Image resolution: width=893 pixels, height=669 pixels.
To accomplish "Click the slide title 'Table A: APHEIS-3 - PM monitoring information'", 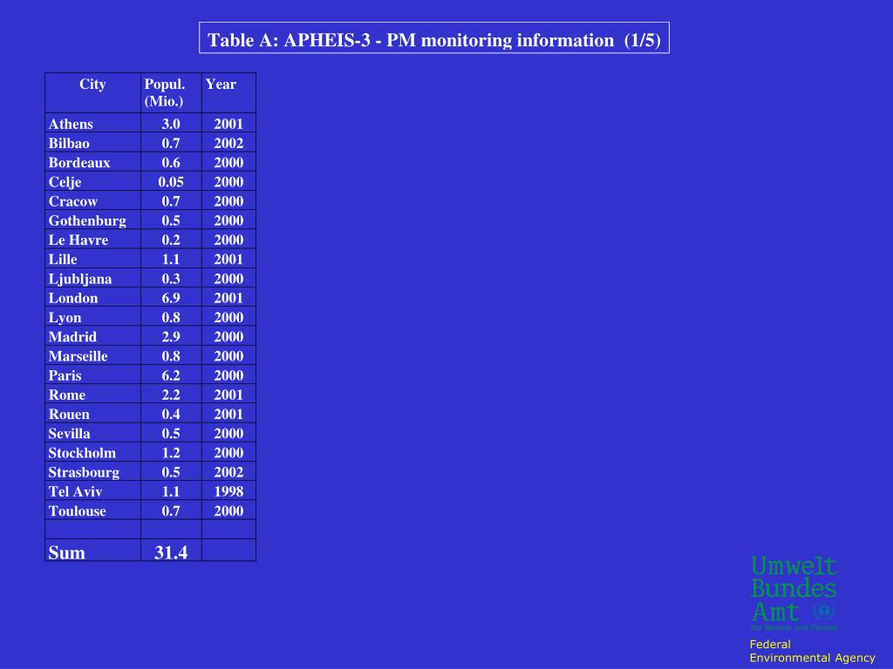I will pyautogui.click(x=434, y=40).
